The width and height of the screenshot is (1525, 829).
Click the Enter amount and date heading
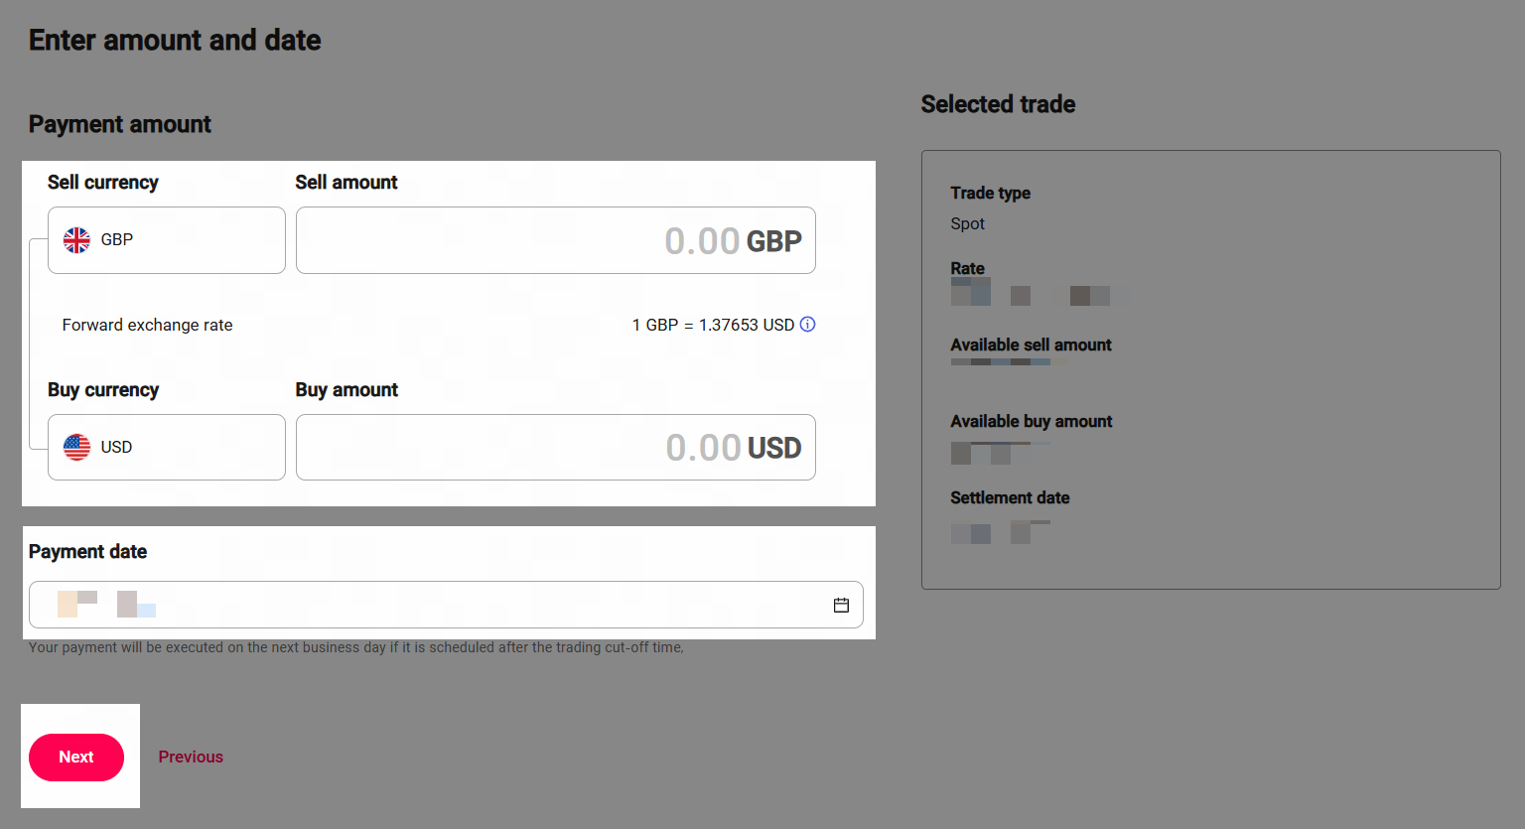tap(175, 40)
